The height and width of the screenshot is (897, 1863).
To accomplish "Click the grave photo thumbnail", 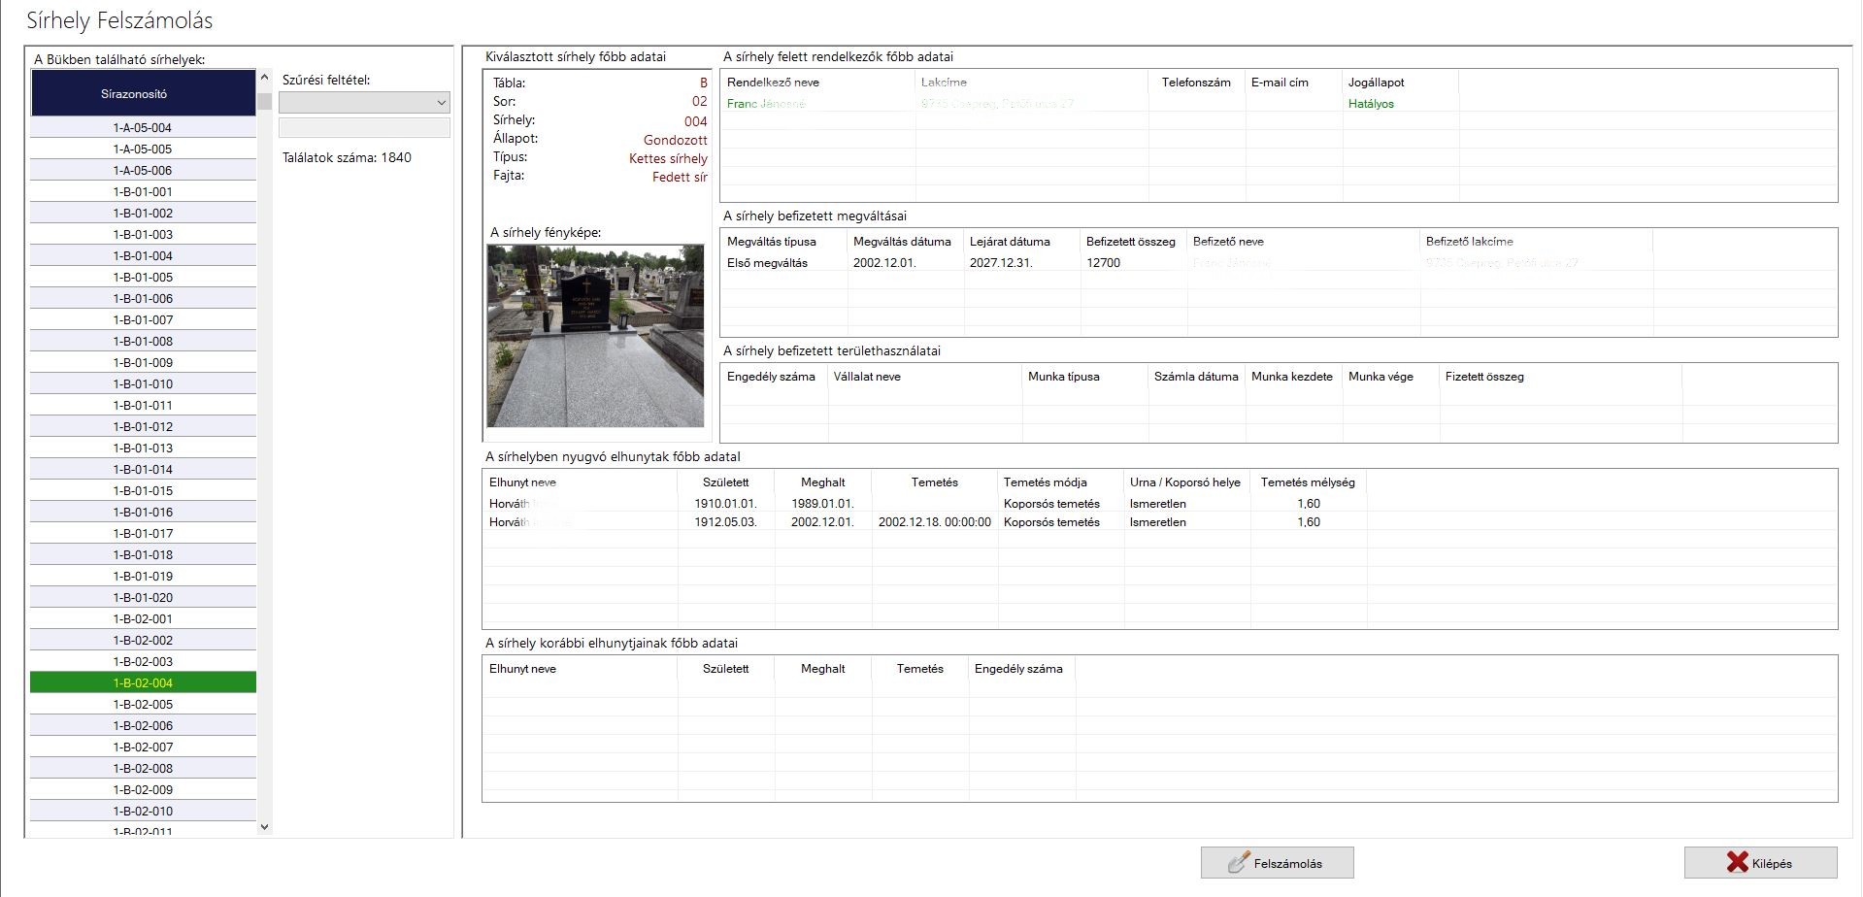I will pos(595,336).
